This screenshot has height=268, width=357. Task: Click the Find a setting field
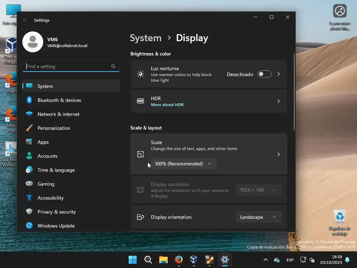coord(71,66)
